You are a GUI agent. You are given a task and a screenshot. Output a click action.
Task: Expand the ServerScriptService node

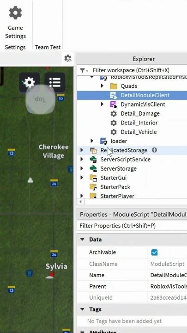pyautogui.click(x=82, y=159)
